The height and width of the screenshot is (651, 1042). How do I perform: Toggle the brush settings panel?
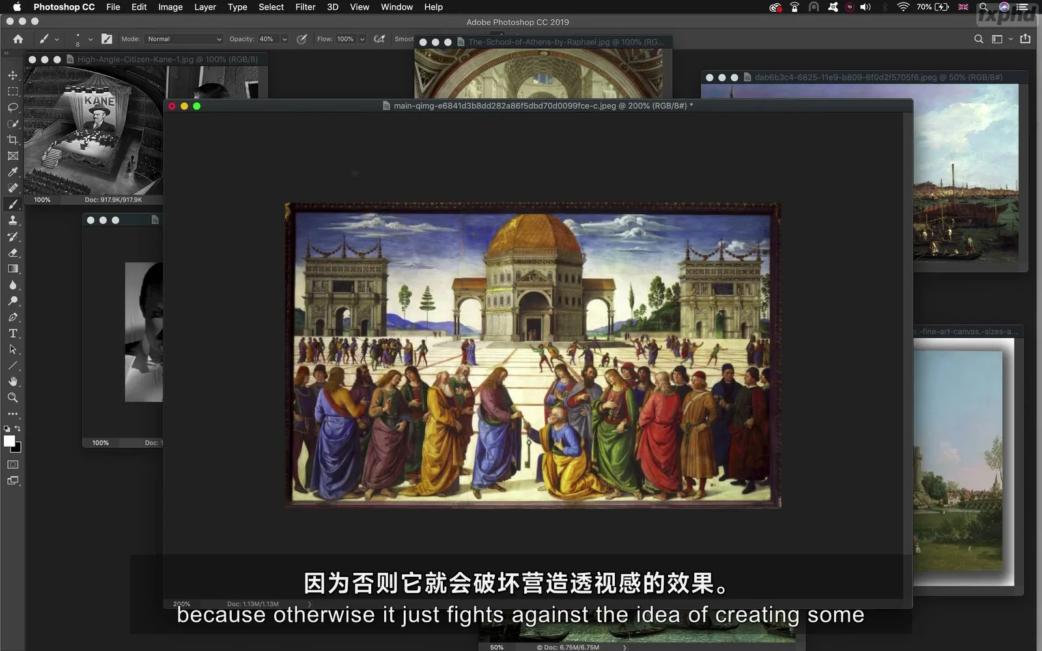pos(107,39)
